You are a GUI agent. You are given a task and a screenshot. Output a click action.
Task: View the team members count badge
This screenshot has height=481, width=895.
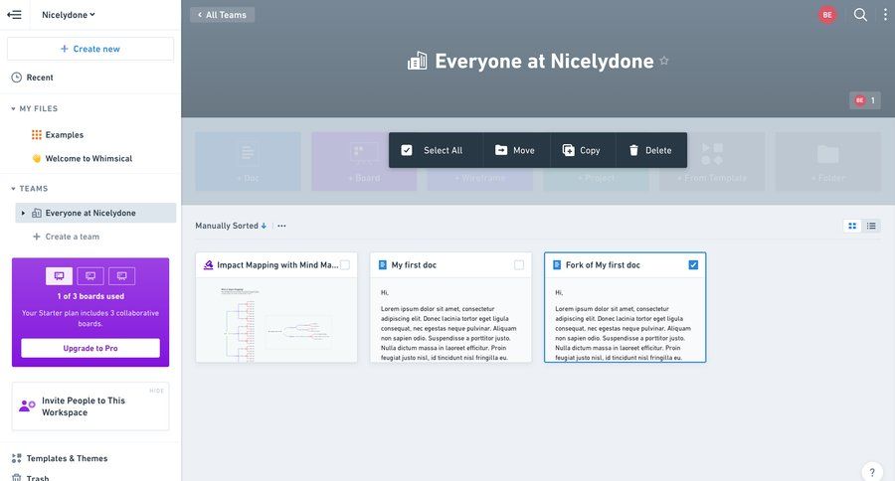[x=865, y=100]
